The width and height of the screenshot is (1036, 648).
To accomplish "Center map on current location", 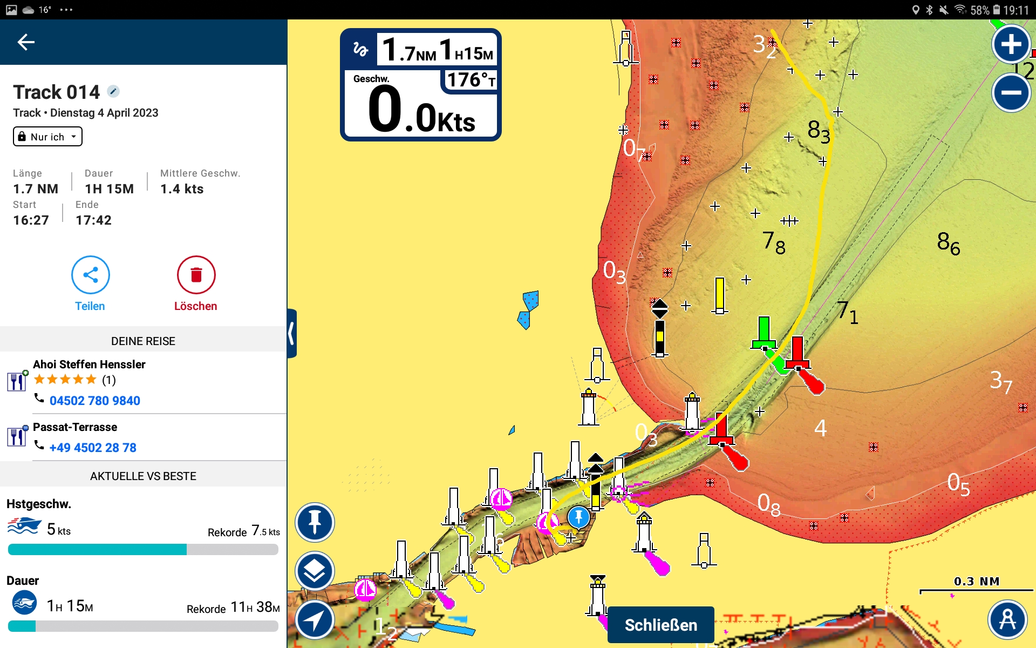I will click(x=315, y=619).
